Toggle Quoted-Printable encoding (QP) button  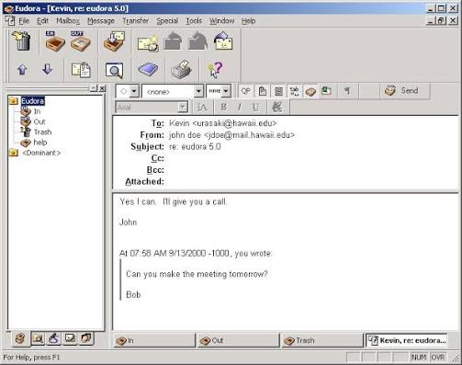(x=246, y=91)
